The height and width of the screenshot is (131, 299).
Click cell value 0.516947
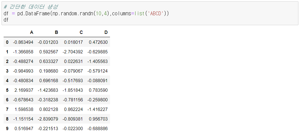click(24, 129)
